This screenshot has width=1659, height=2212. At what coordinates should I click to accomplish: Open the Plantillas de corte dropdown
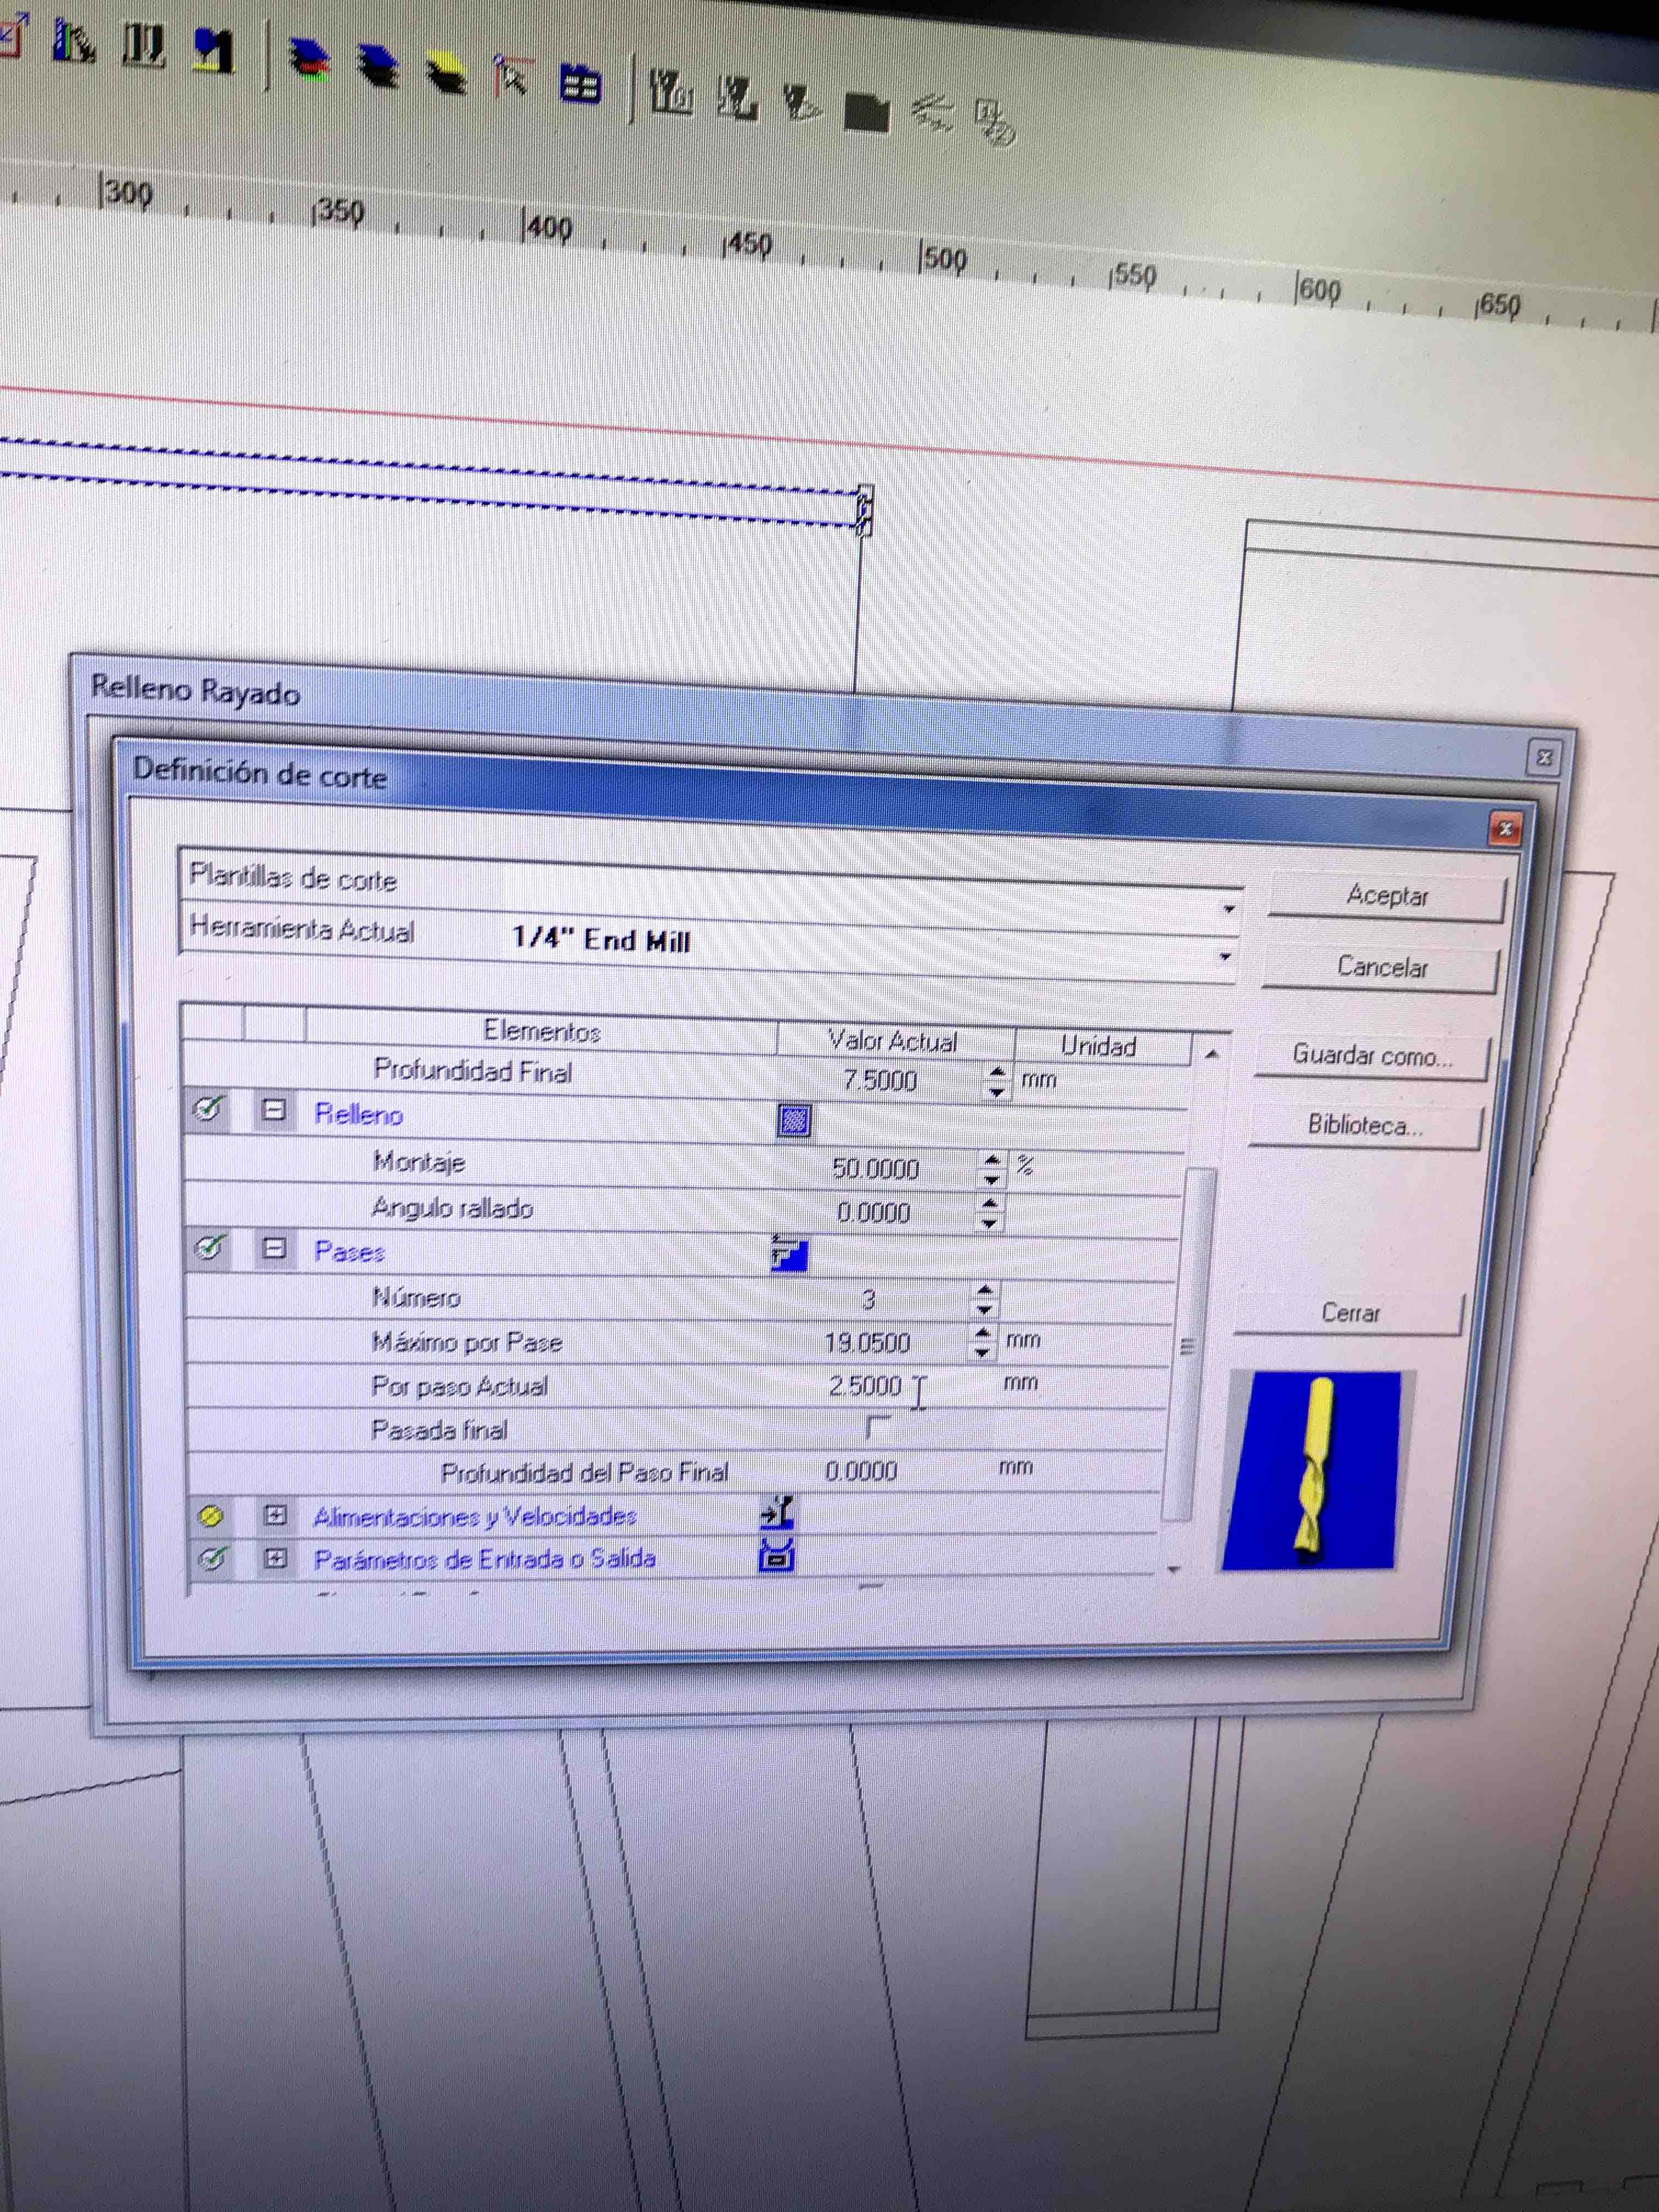[1228, 909]
